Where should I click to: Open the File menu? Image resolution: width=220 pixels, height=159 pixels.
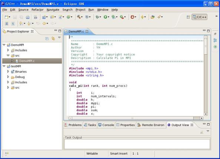pos(5,10)
